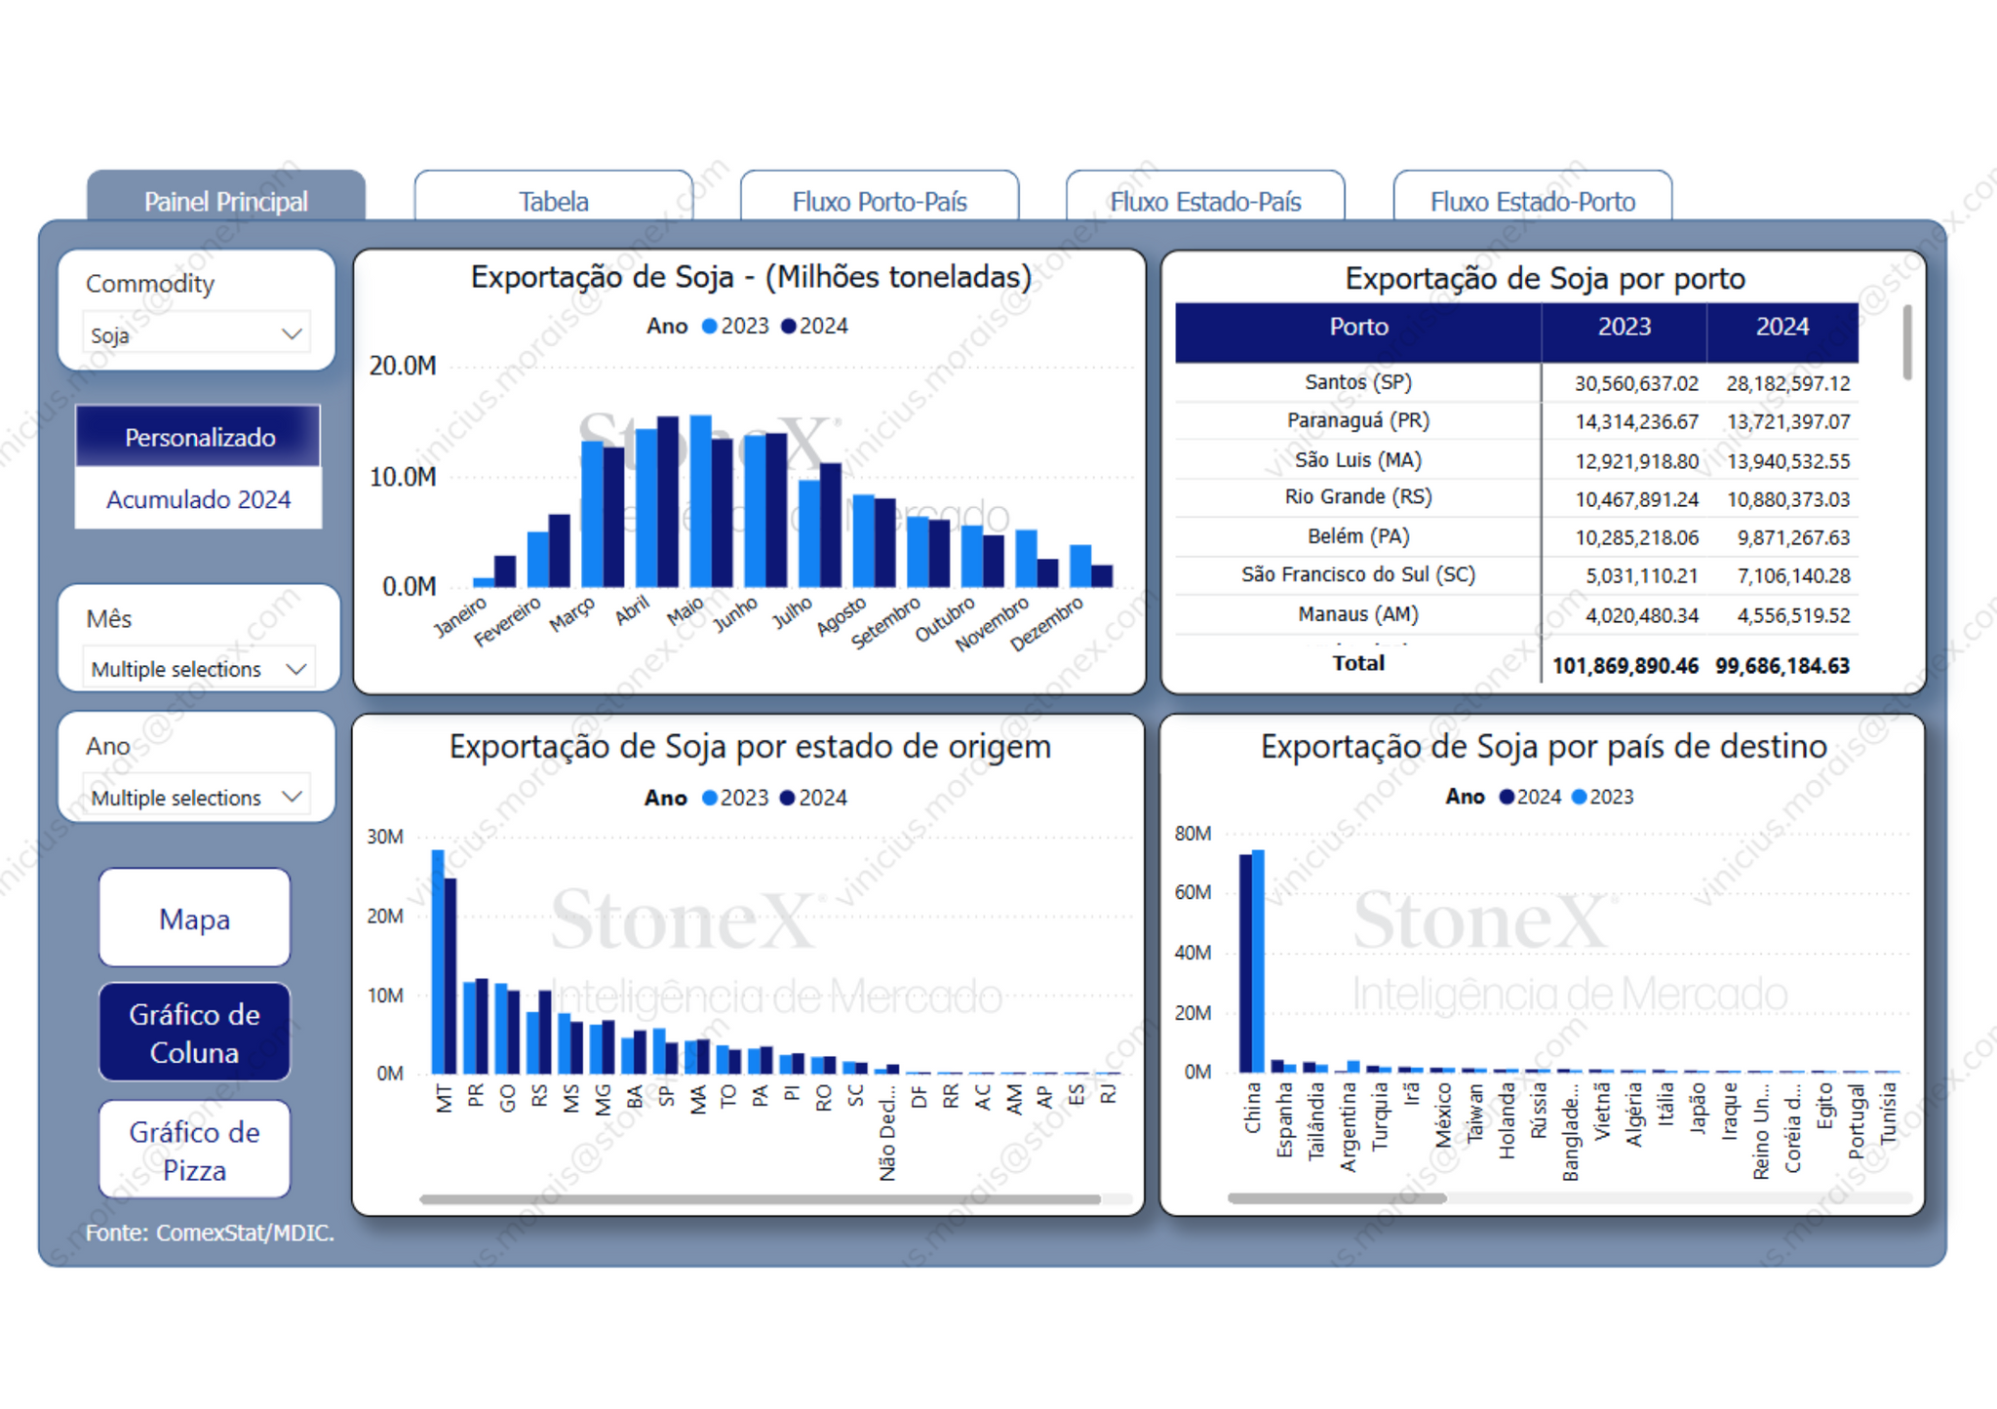Click the Porto column header
This screenshot has width=1997, height=1409.
(1357, 328)
